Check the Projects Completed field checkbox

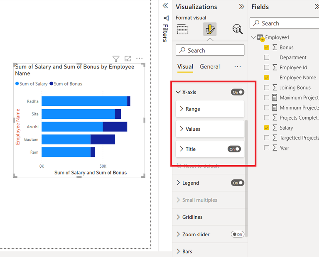point(267,117)
